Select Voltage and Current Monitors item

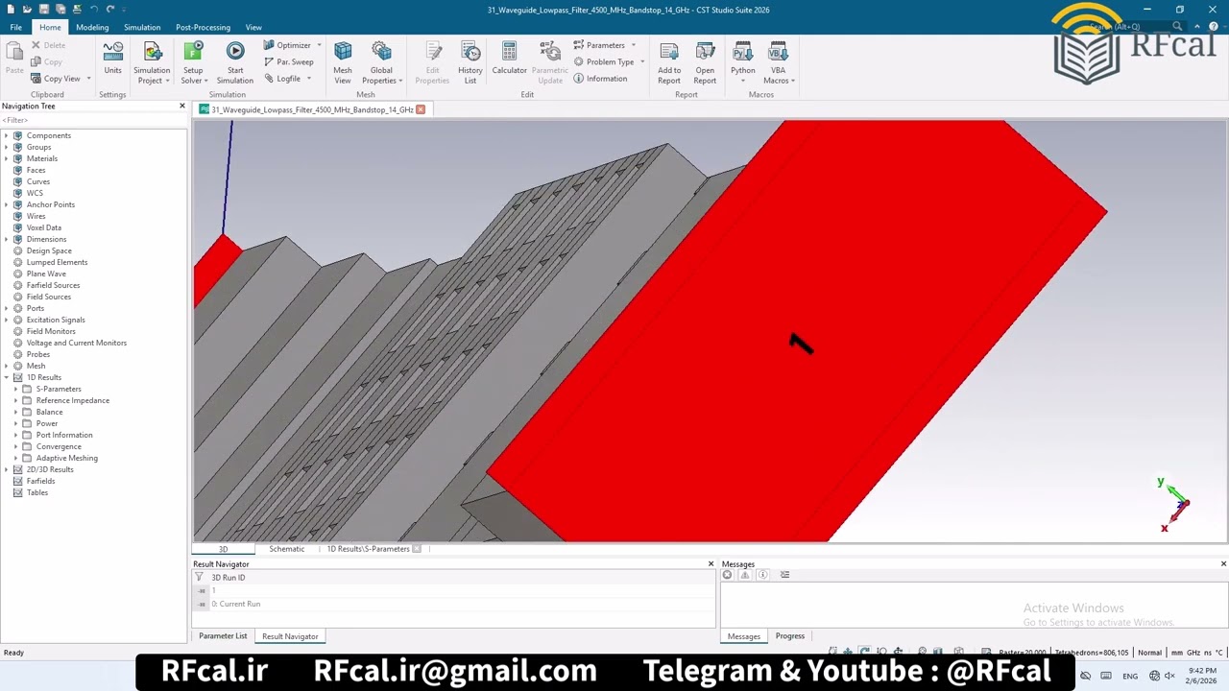tap(76, 343)
